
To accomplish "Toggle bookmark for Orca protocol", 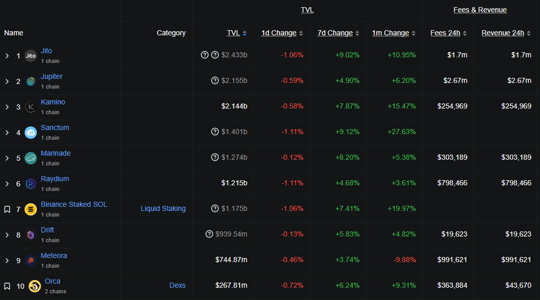I will [7, 286].
